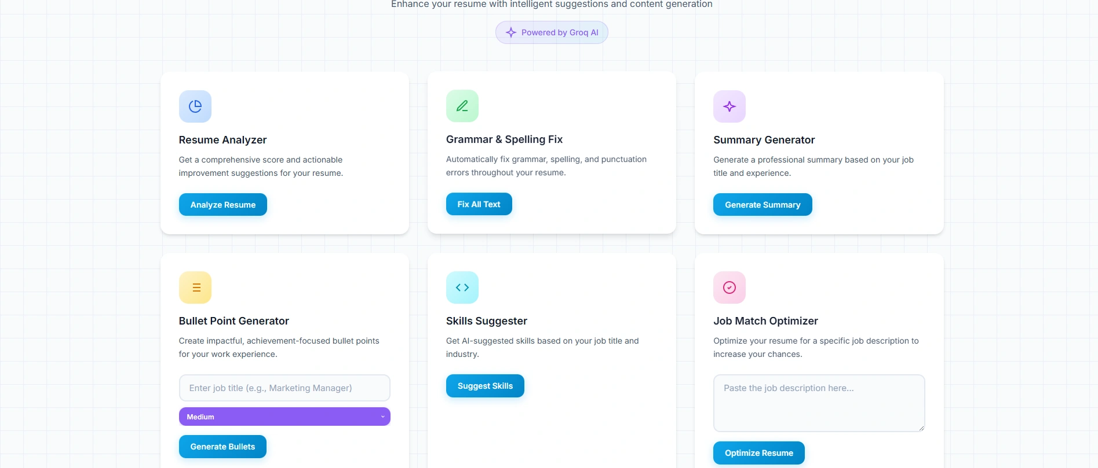The height and width of the screenshot is (468, 1098).
Task: Click the Bullet Point Generator list icon
Action: [195, 287]
